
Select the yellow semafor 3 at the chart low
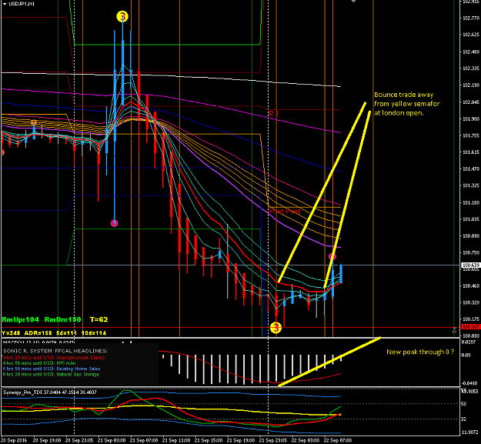click(276, 328)
